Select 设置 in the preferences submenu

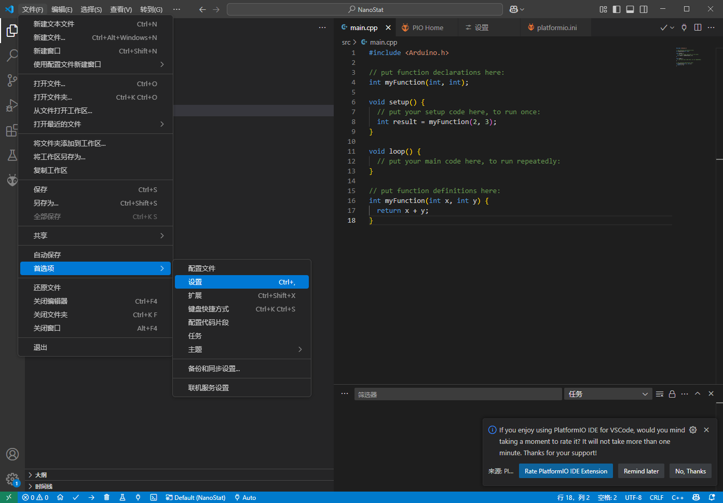pos(242,282)
